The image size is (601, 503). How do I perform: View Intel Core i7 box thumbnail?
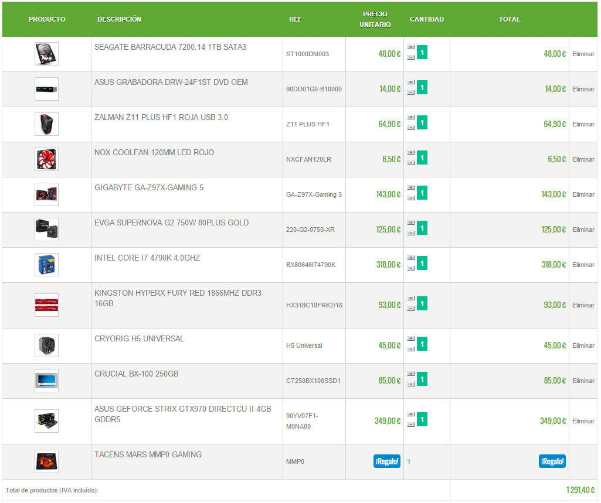(x=46, y=265)
